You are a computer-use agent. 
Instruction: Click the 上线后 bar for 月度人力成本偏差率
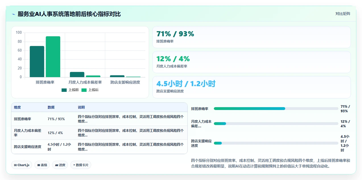pos(93,76)
